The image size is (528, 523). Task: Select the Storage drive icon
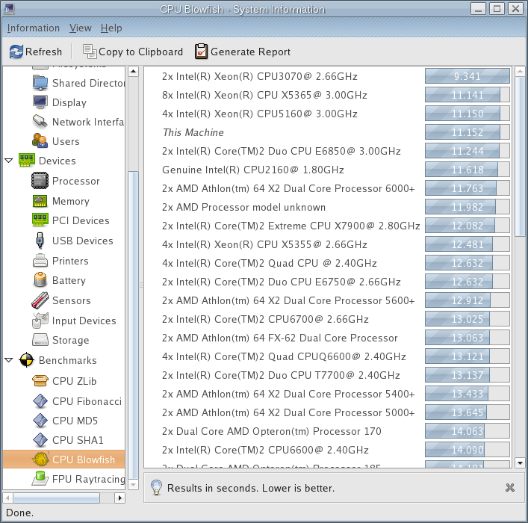(x=40, y=340)
